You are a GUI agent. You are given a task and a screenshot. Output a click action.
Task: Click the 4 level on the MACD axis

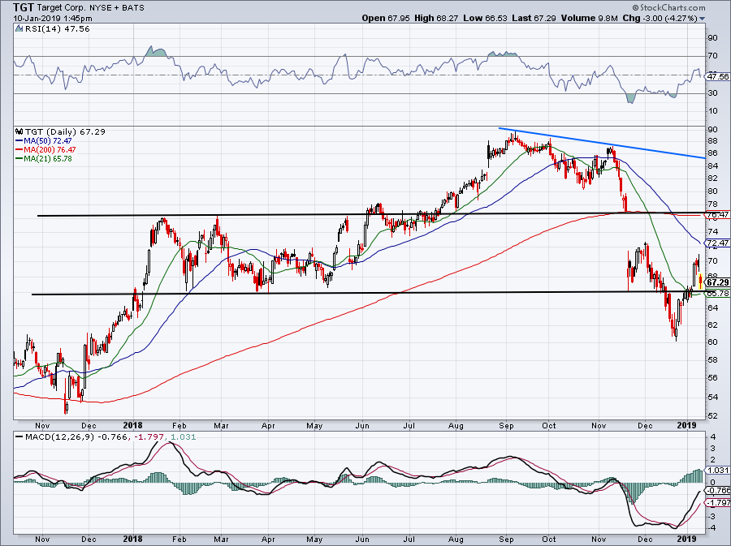tap(713, 437)
